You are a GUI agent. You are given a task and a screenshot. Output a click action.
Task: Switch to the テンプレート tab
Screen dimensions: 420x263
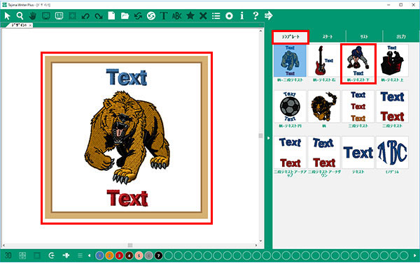(x=290, y=37)
